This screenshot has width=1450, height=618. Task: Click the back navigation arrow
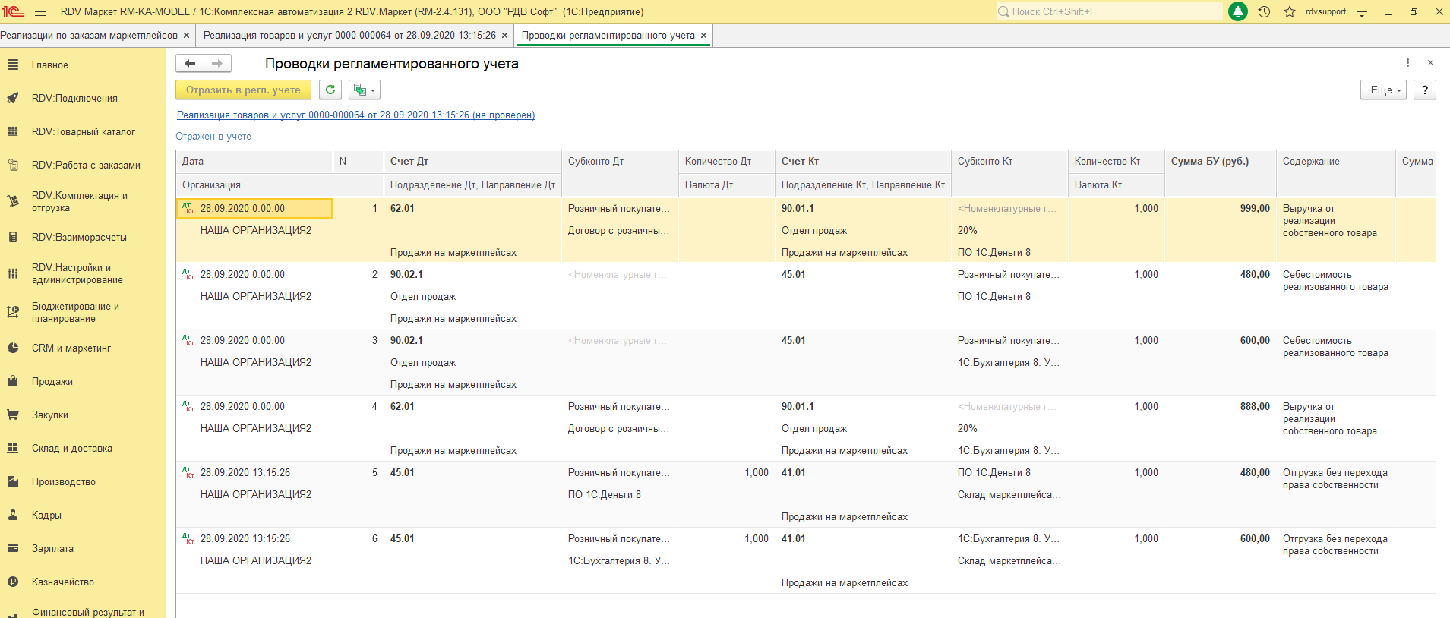click(190, 64)
